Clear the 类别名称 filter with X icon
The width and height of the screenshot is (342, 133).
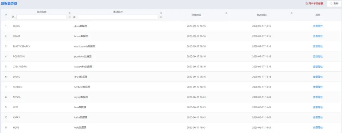click(70, 17)
